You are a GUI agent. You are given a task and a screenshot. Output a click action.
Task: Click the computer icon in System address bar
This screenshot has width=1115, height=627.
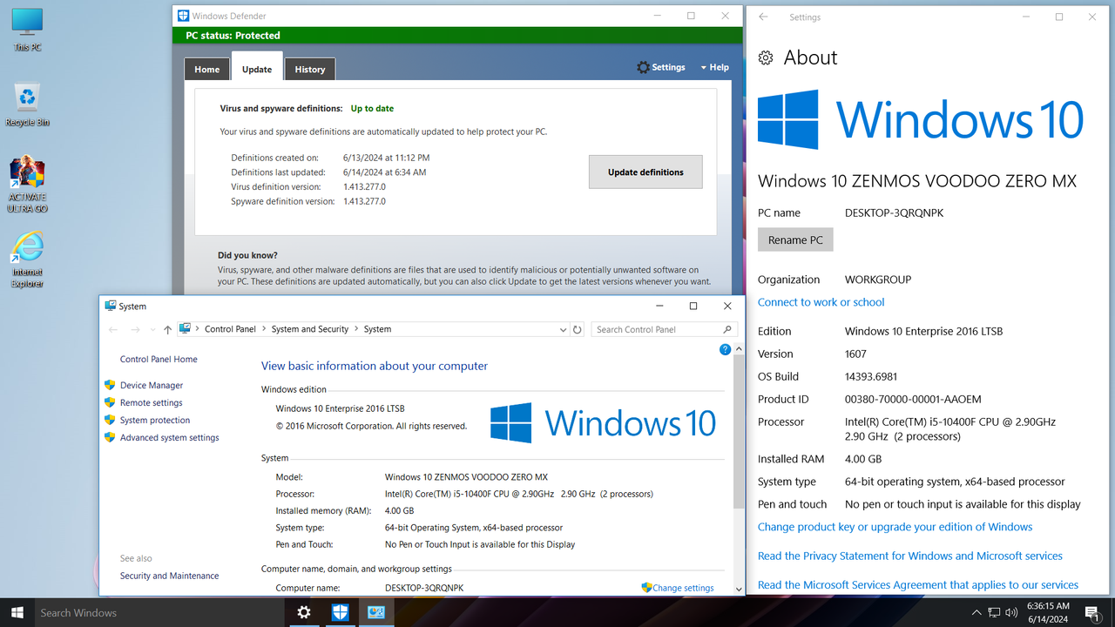185,329
